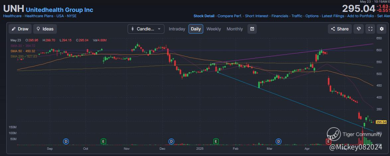Share the chart
Screen dimensions: 390x156
pos(340,29)
